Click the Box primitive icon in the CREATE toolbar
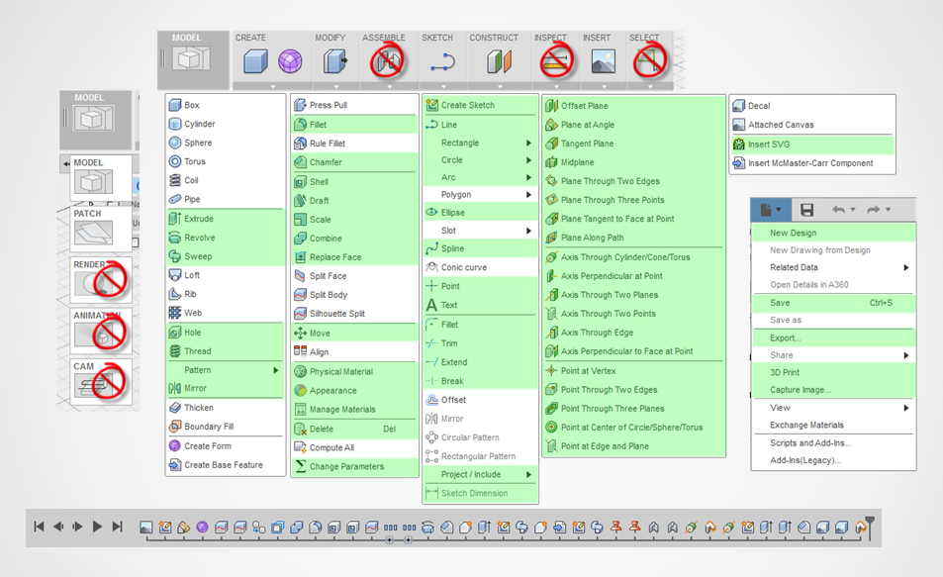This screenshot has width=943, height=577. coord(256,61)
